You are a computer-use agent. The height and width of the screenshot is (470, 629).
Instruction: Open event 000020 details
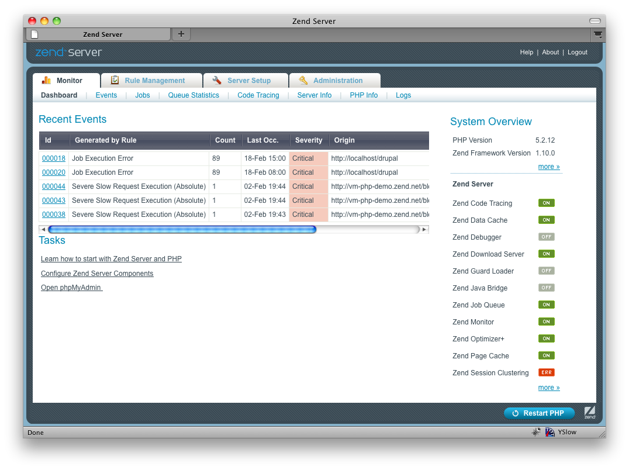(x=54, y=172)
